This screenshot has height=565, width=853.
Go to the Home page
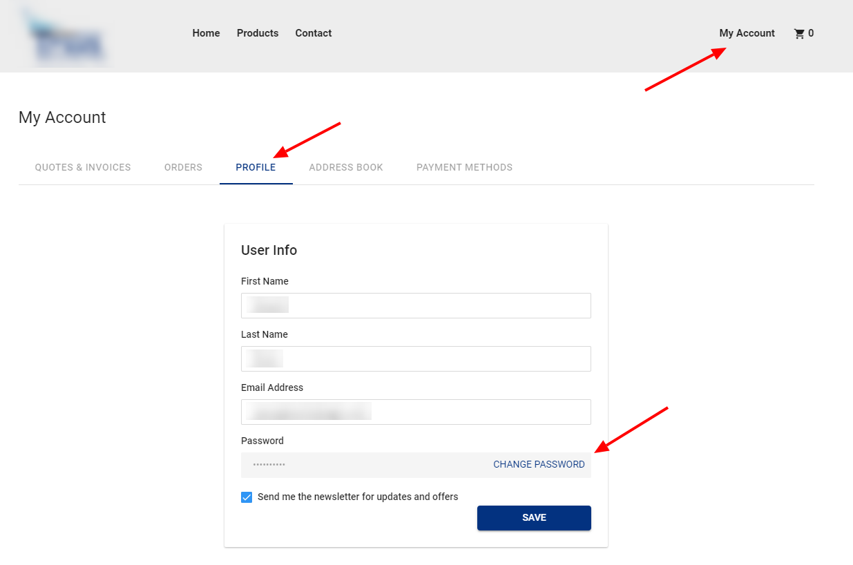point(206,33)
